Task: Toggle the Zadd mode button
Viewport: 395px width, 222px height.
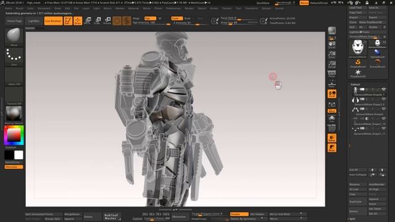Action: [177, 18]
